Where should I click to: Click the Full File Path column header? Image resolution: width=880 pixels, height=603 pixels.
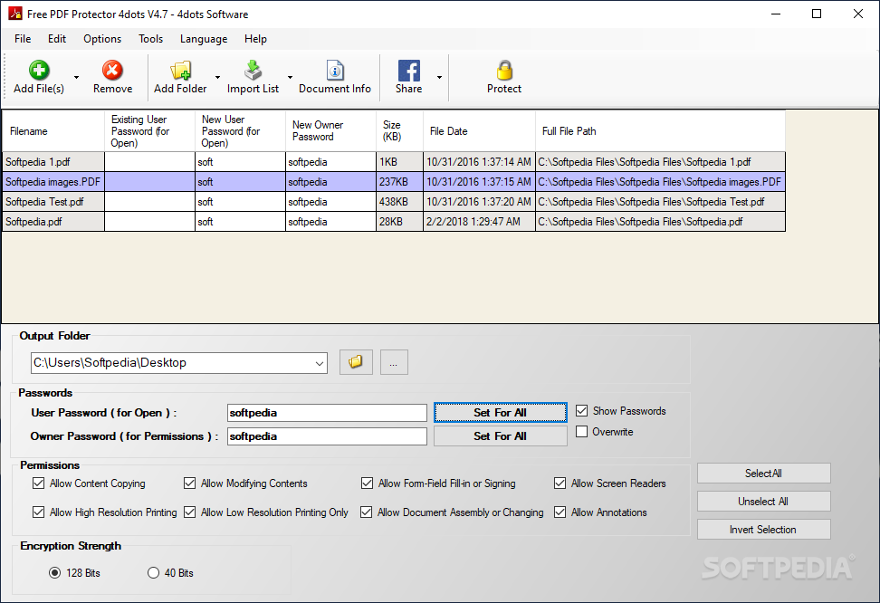[x=660, y=130]
